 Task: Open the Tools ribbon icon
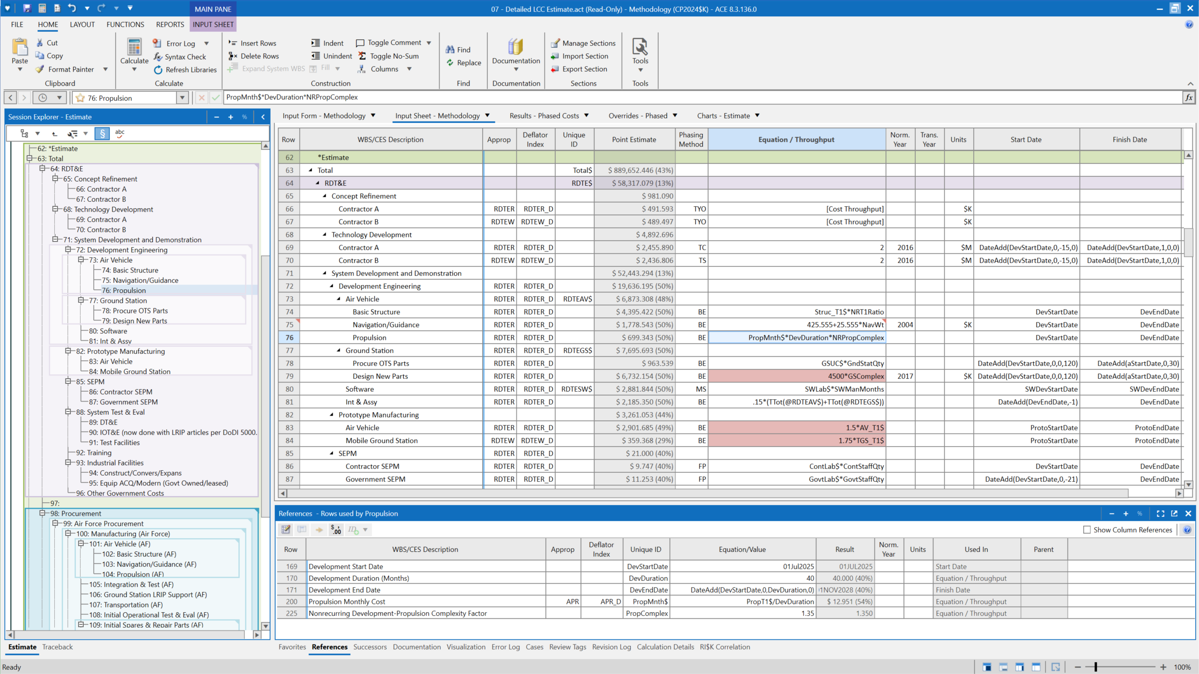coord(640,47)
